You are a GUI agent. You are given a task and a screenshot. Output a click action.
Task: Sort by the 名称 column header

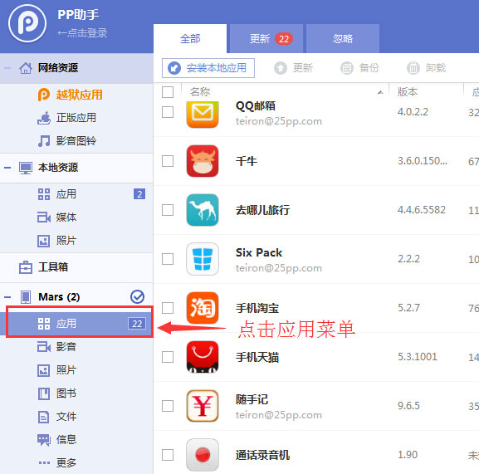[286, 92]
